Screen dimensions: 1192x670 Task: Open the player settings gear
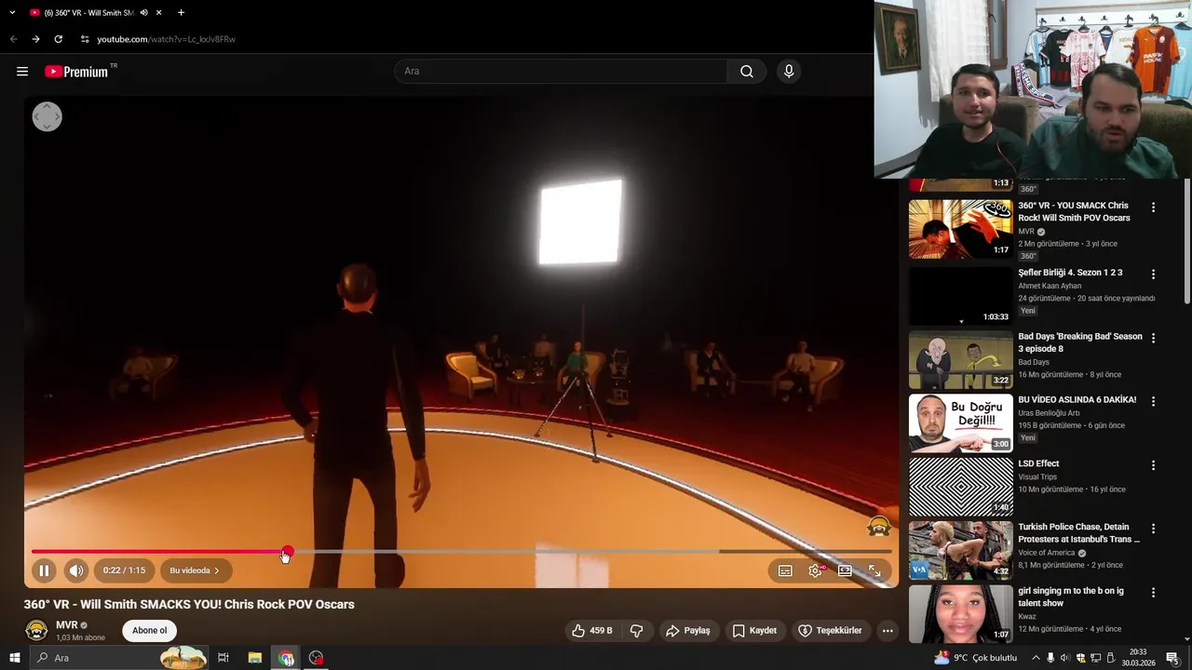pos(815,570)
